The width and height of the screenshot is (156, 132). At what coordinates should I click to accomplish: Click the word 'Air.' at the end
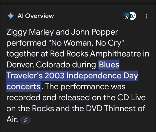click(x=12, y=119)
